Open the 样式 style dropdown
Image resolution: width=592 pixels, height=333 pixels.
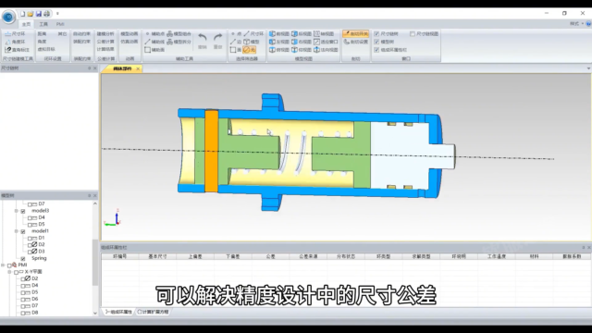click(576, 24)
